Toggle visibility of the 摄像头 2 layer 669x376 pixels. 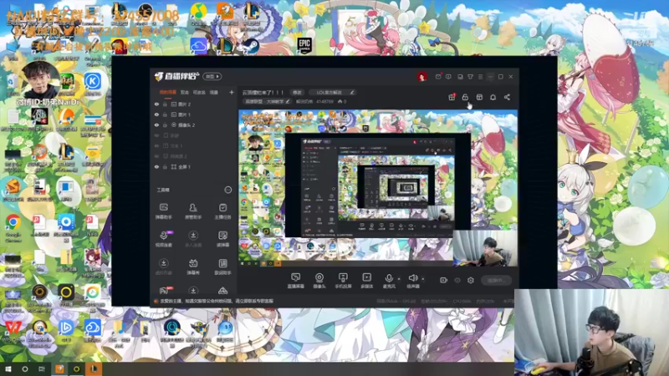(156, 124)
